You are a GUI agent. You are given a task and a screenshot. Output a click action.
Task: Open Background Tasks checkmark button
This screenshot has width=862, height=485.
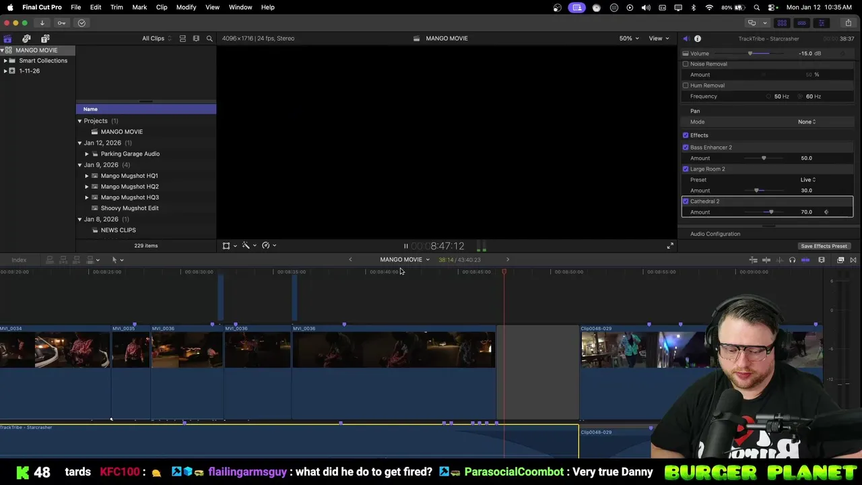(x=81, y=23)
